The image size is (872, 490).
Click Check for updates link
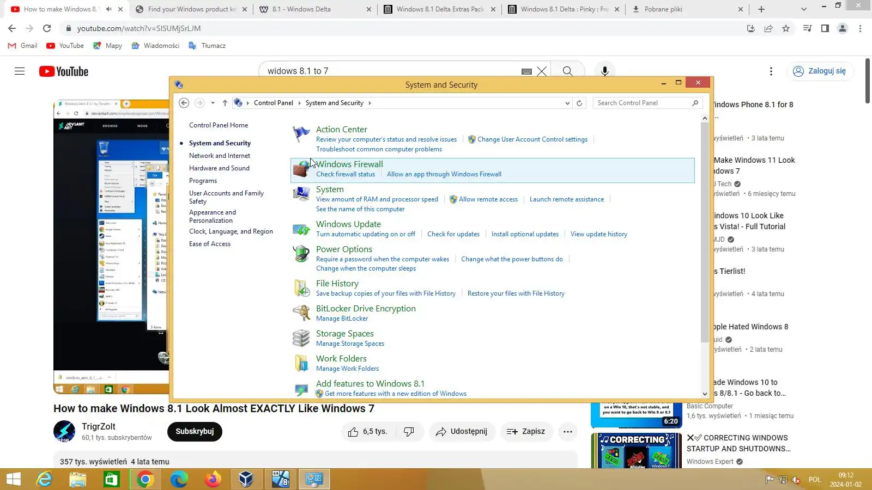coord(453,234)
